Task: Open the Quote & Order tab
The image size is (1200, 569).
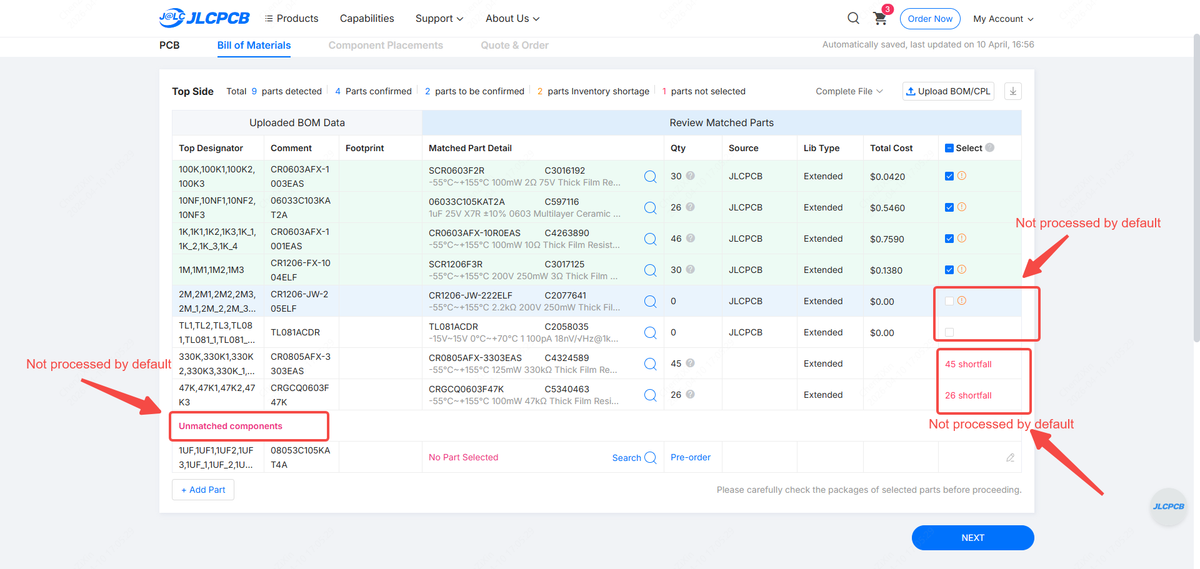Action: click(514, 45)
